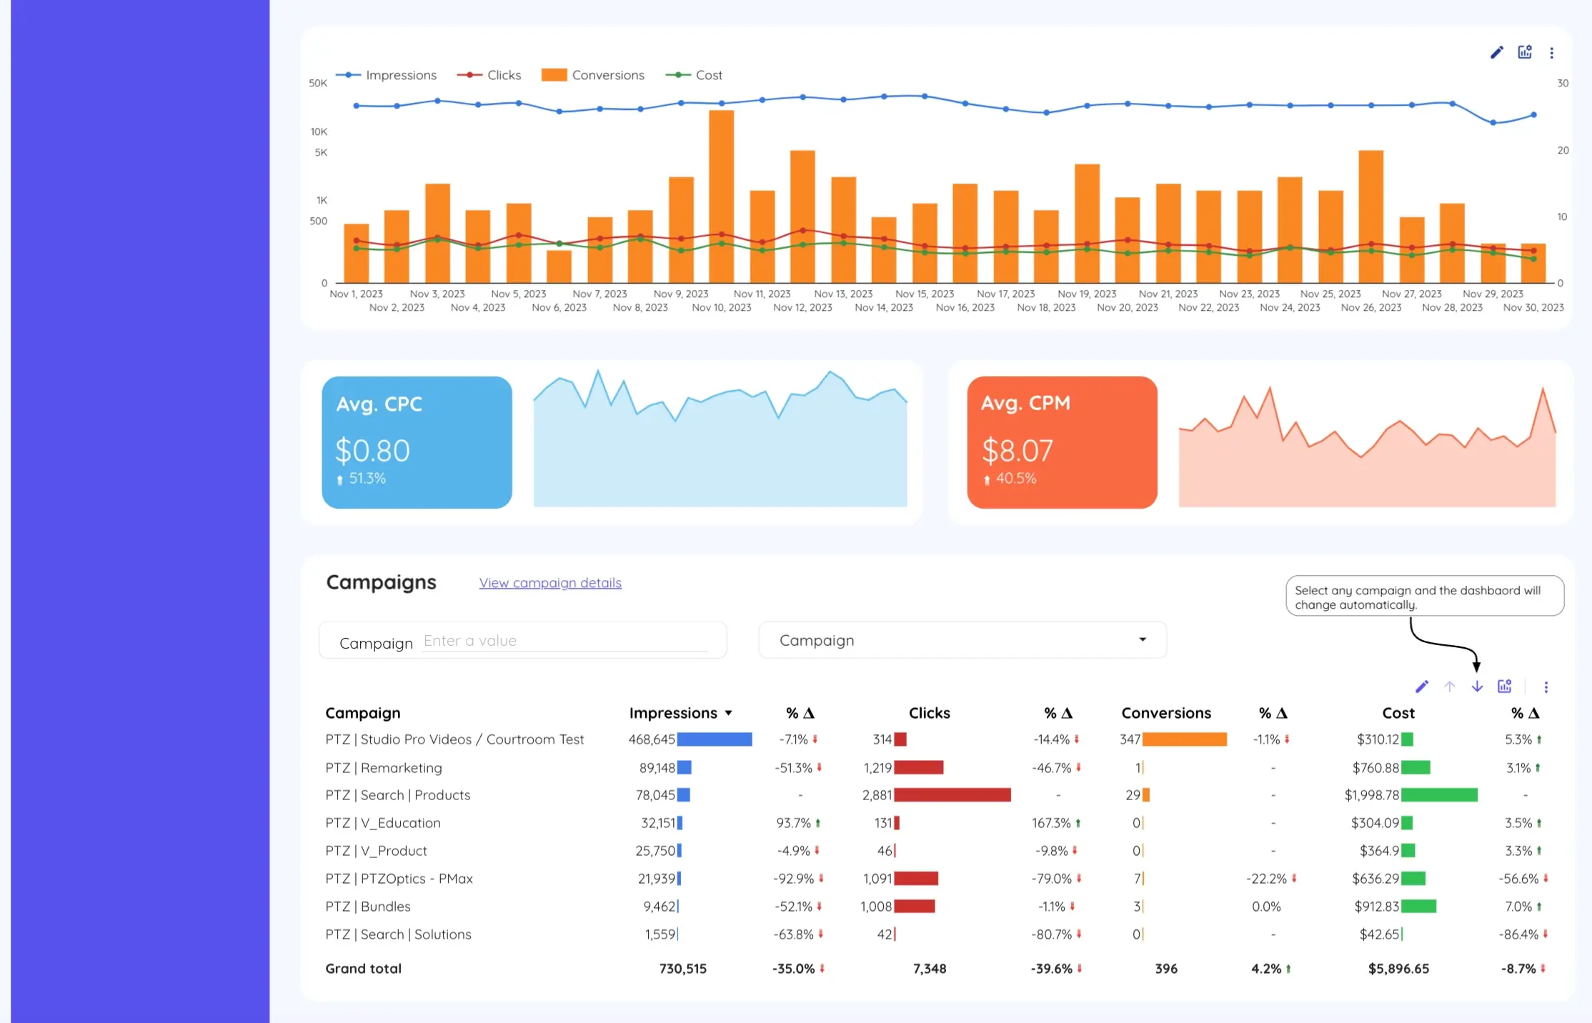The image size is (1592, 1023).
Task: Toggle Conversions series in chart legend
Action: tap(592, 75)
